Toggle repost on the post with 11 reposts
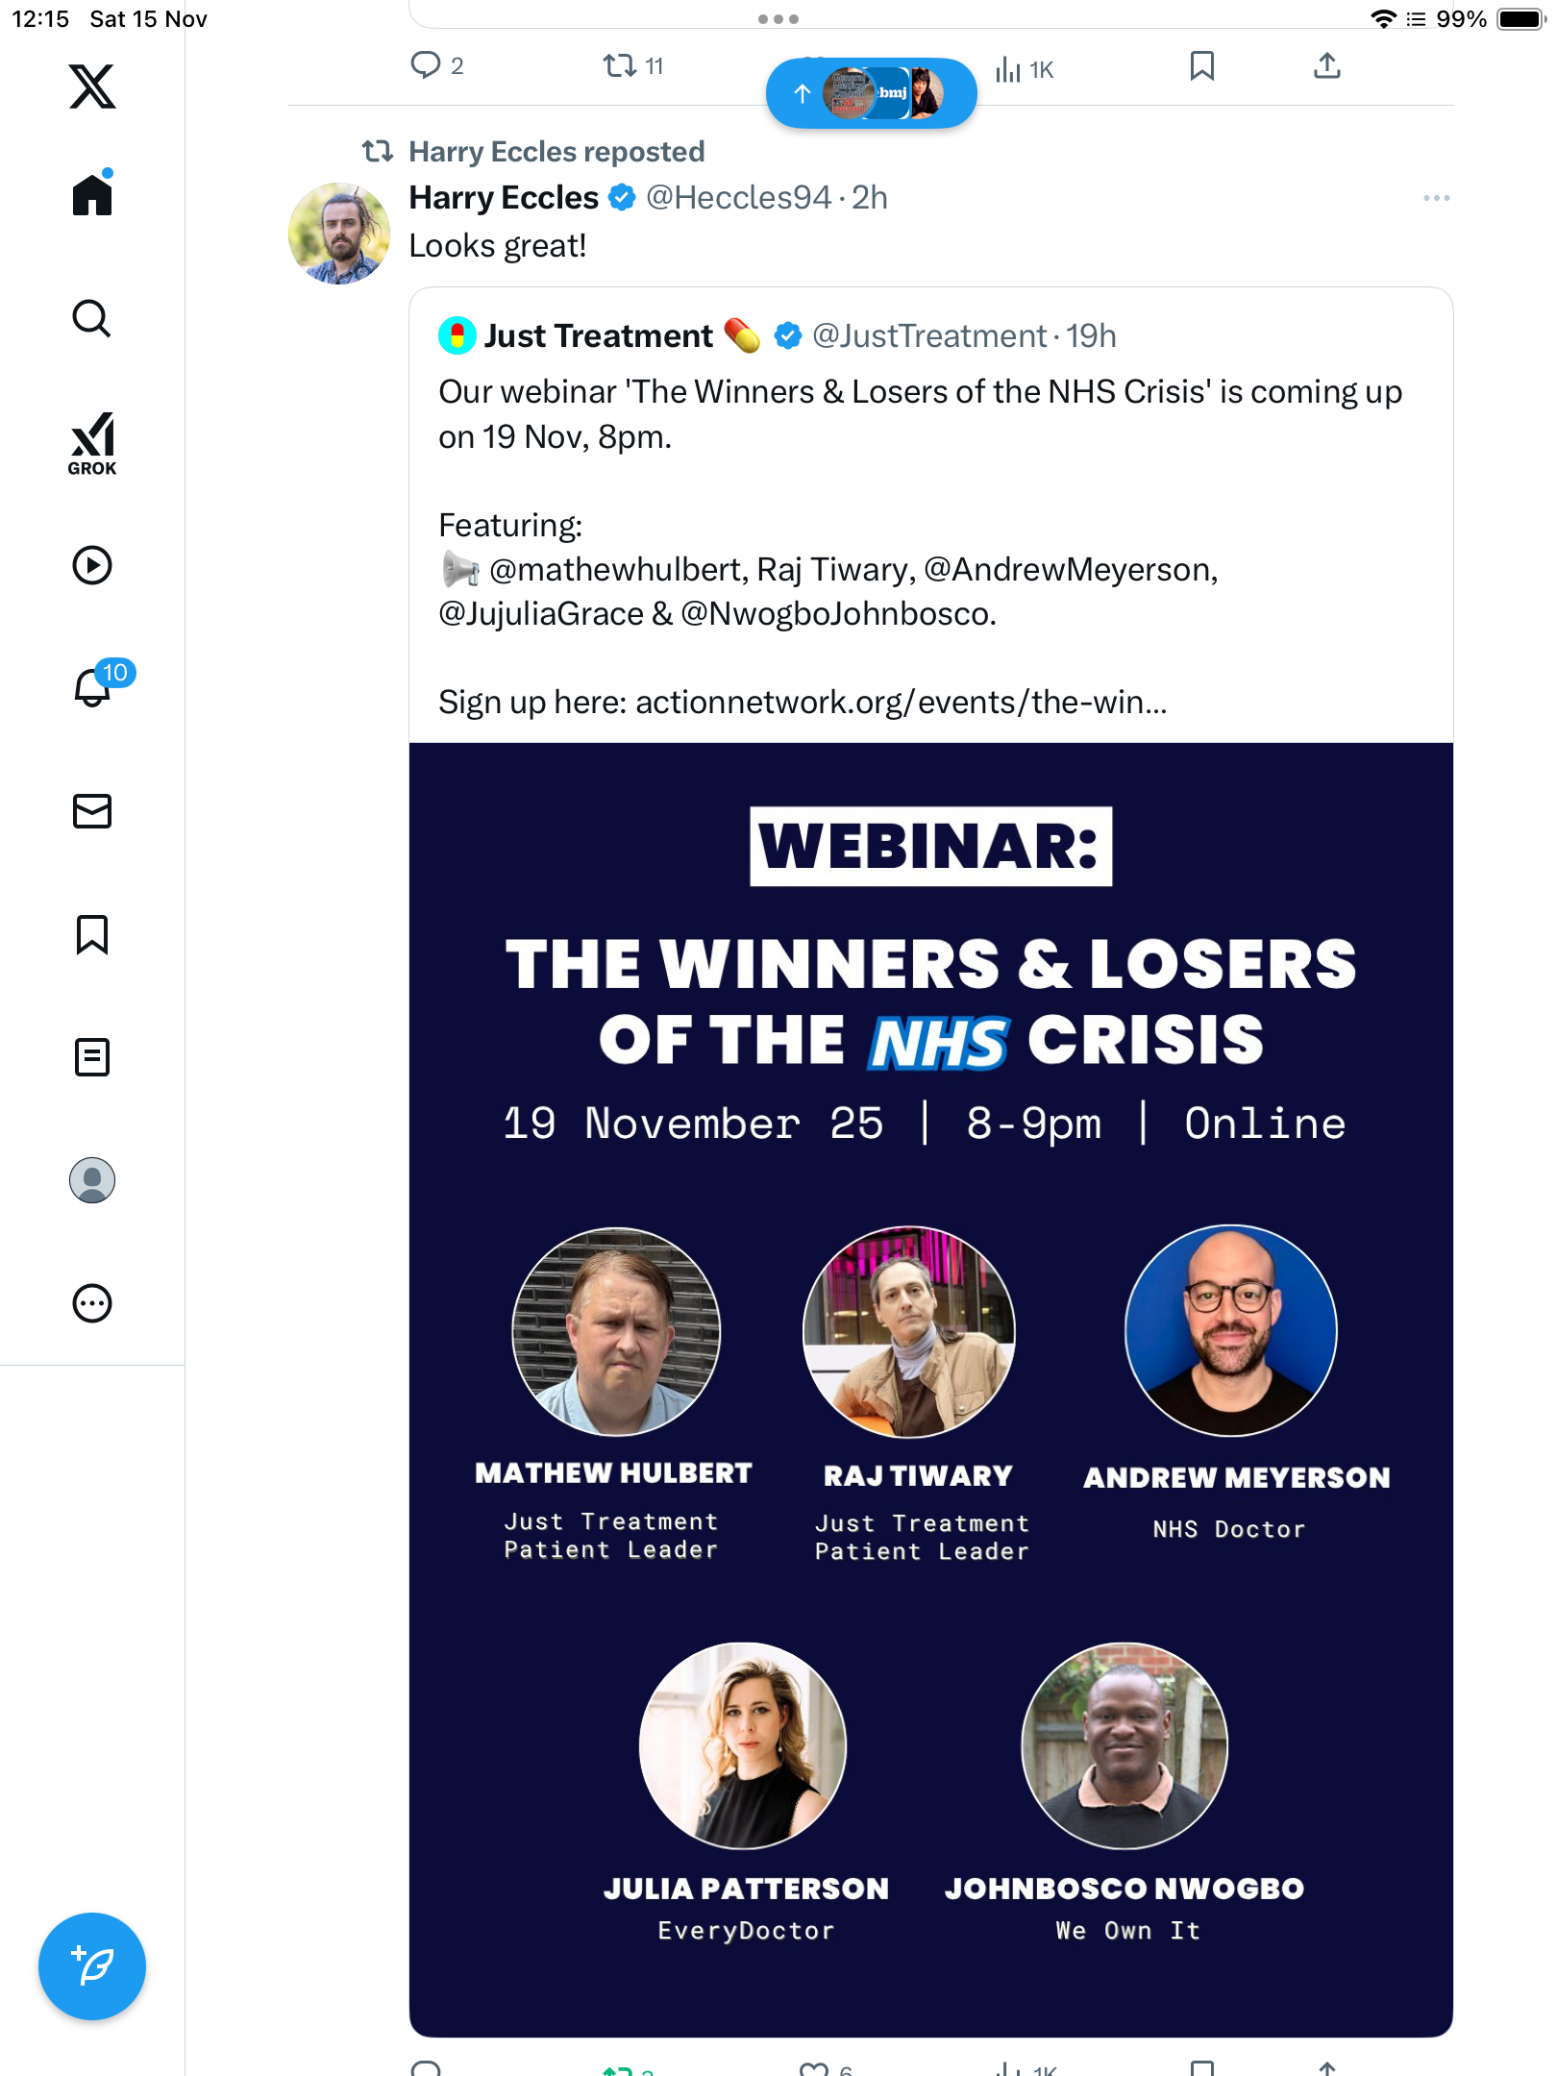This screenshot has height=2076, width=1557. pyautogui.click(x=620, y=66)
